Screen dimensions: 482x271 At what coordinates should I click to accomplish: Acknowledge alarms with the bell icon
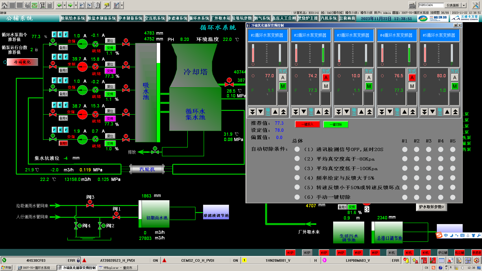[x=406, y=260]
